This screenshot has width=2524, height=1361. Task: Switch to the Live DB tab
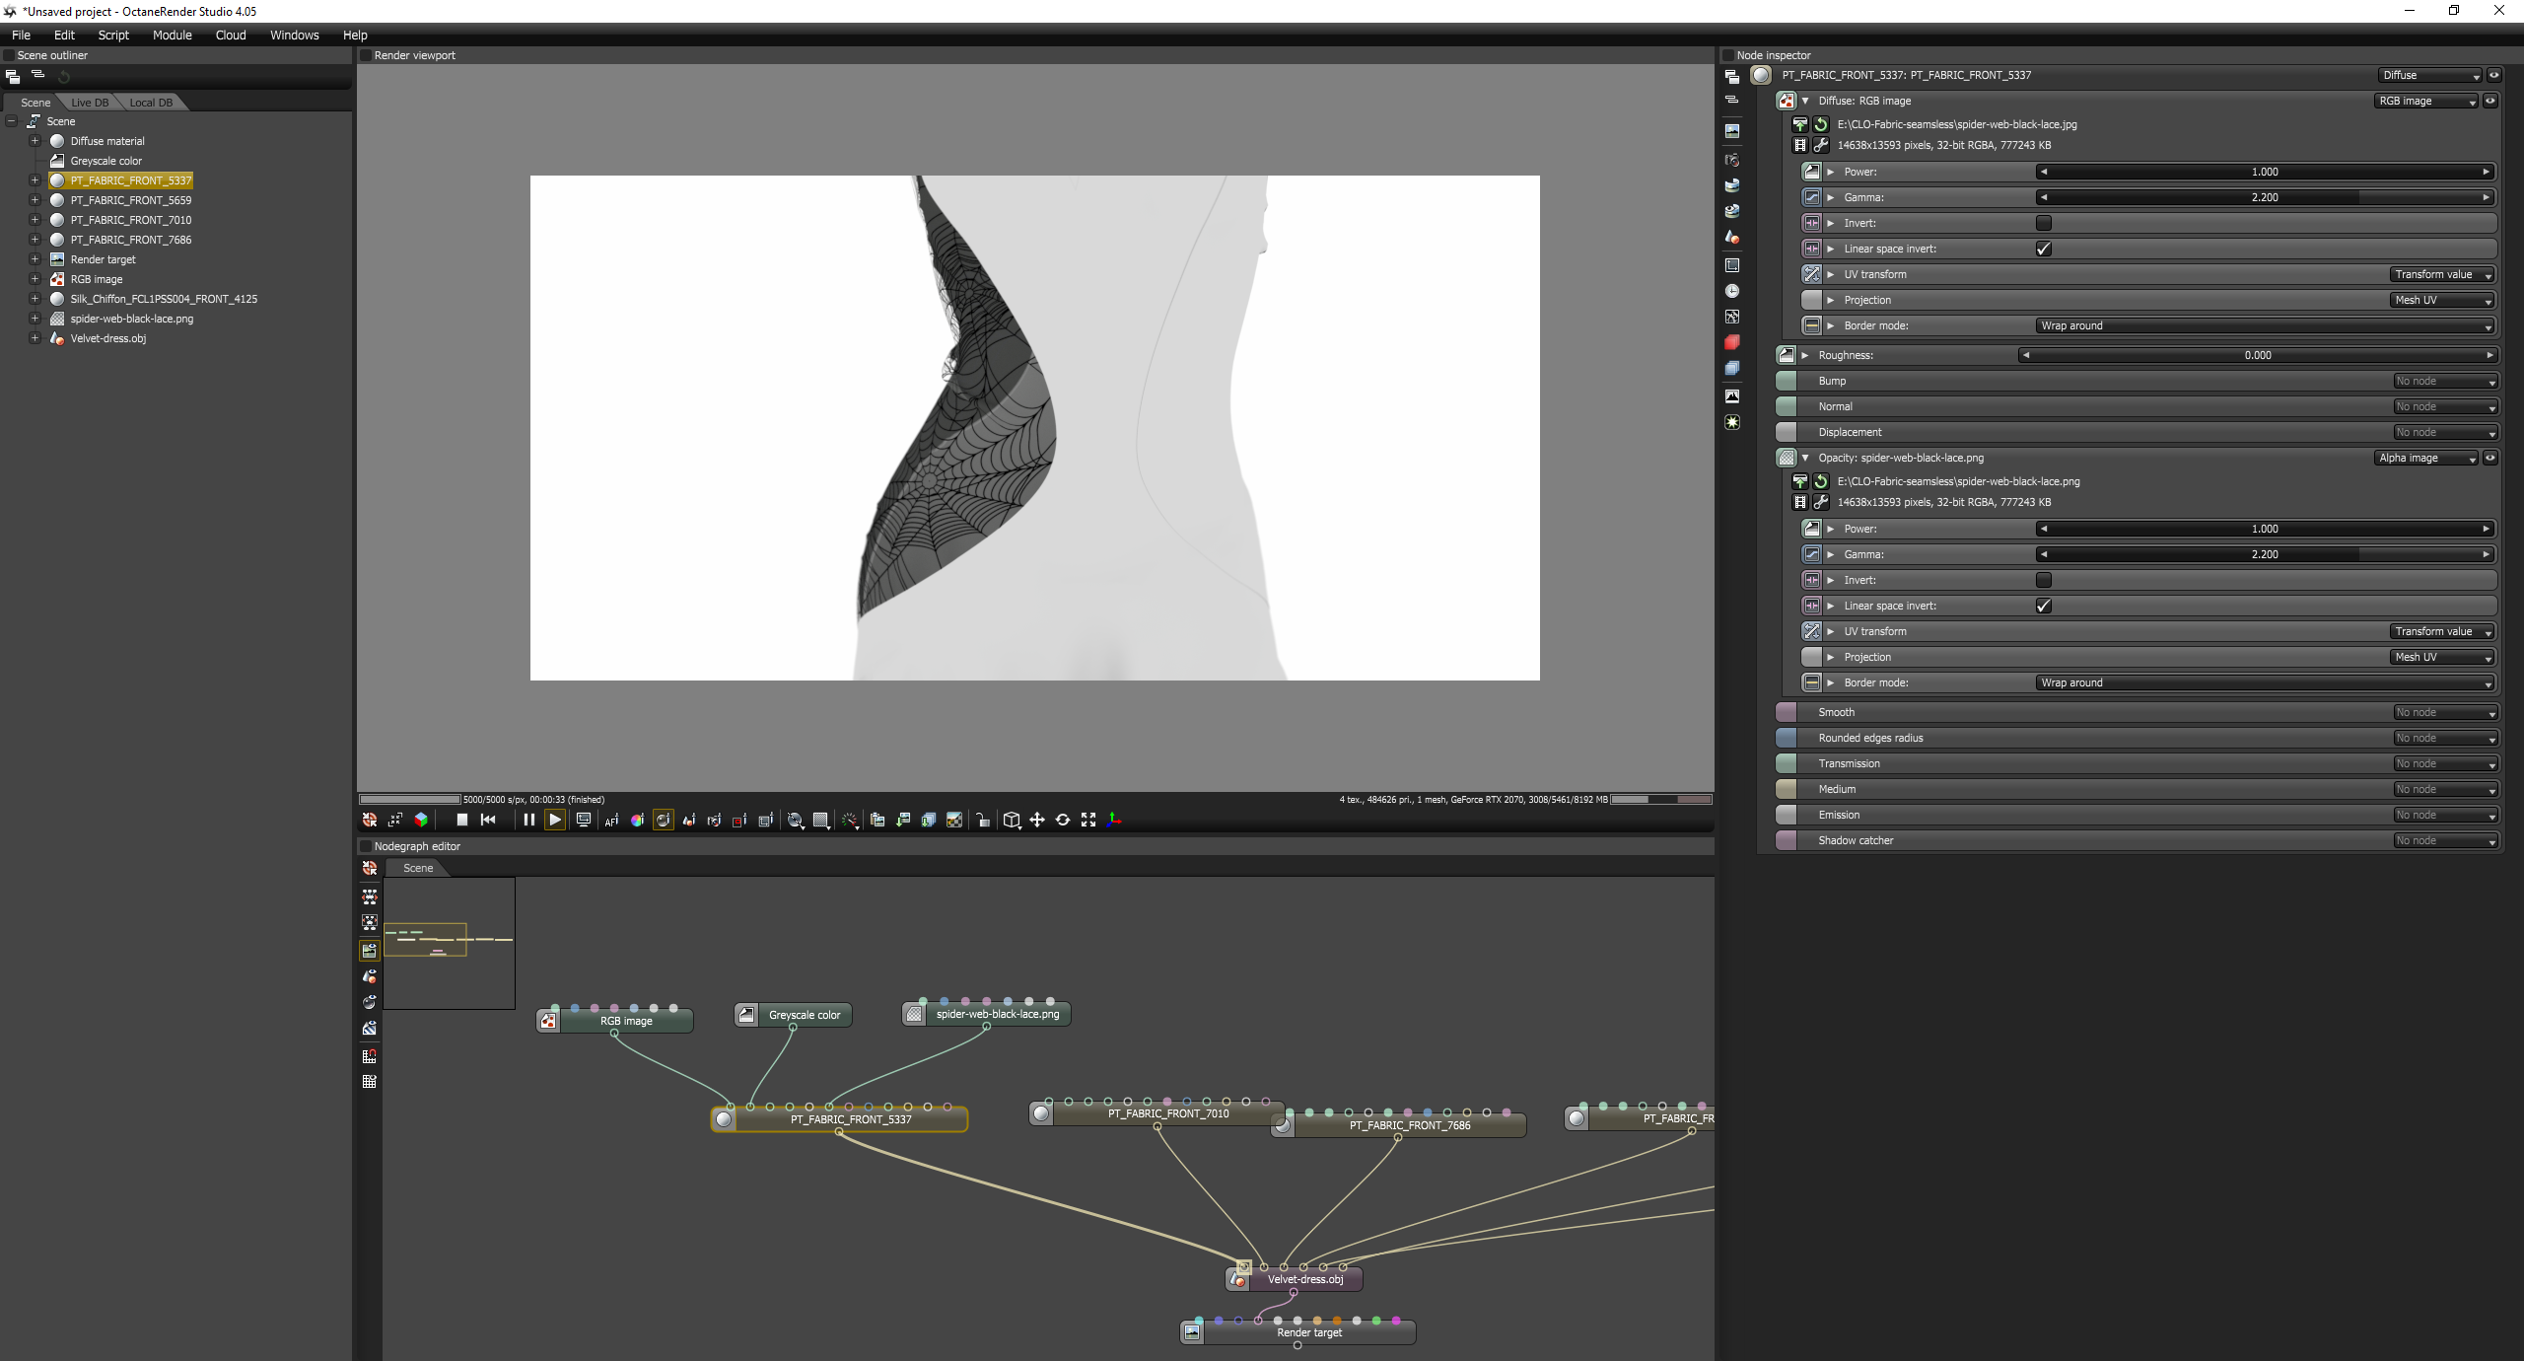coord(90,103)
